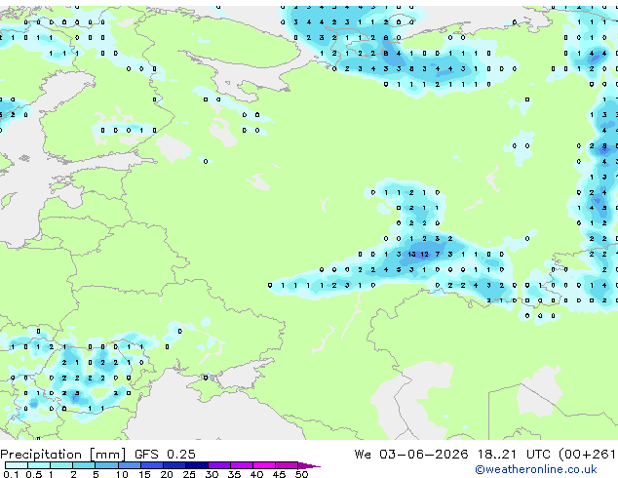Click the 'UTC' label in the timestamp

coord(538,454)
